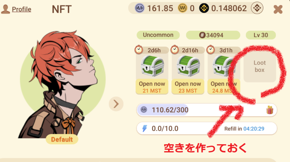Select the second green loot chest
Image resolution: width=290 pixels, height=162 pixels.
point(188,66)
